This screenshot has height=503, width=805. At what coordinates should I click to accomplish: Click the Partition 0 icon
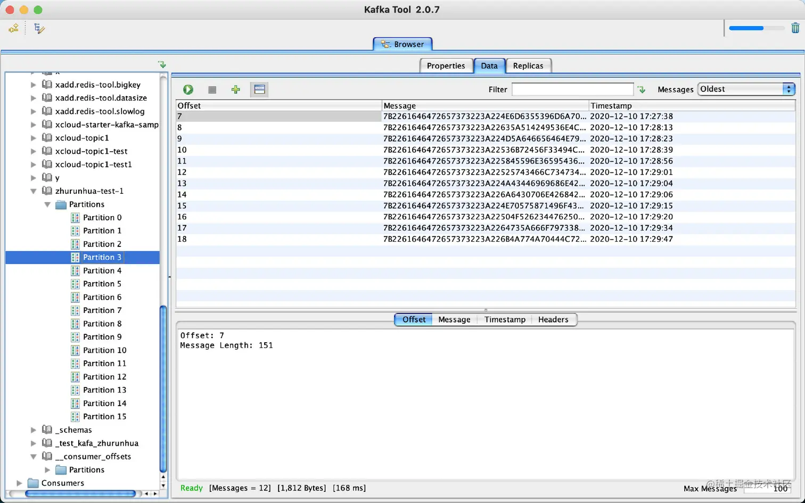[75, 217]
